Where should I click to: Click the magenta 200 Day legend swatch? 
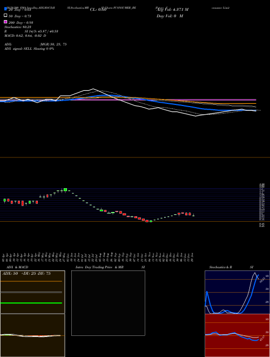tap(5, 22)
